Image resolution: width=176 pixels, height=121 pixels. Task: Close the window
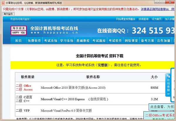[x=170, y=2]
